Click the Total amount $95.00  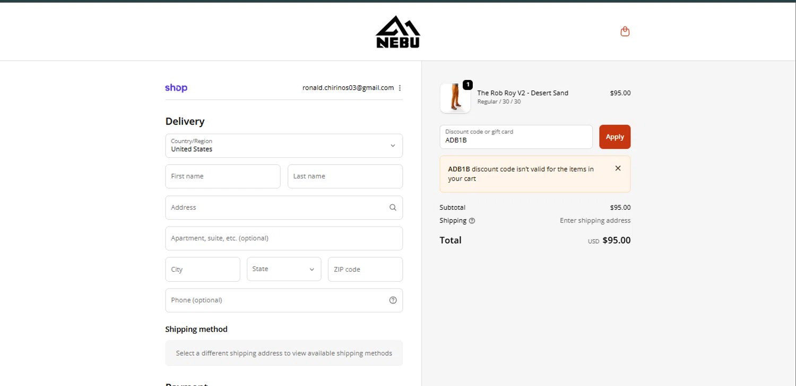(x=617, y=240)
